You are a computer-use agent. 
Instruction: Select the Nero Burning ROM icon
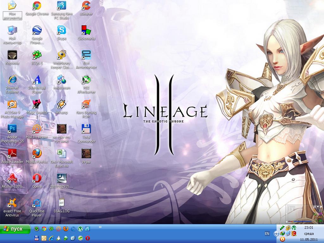click(86, 104)
